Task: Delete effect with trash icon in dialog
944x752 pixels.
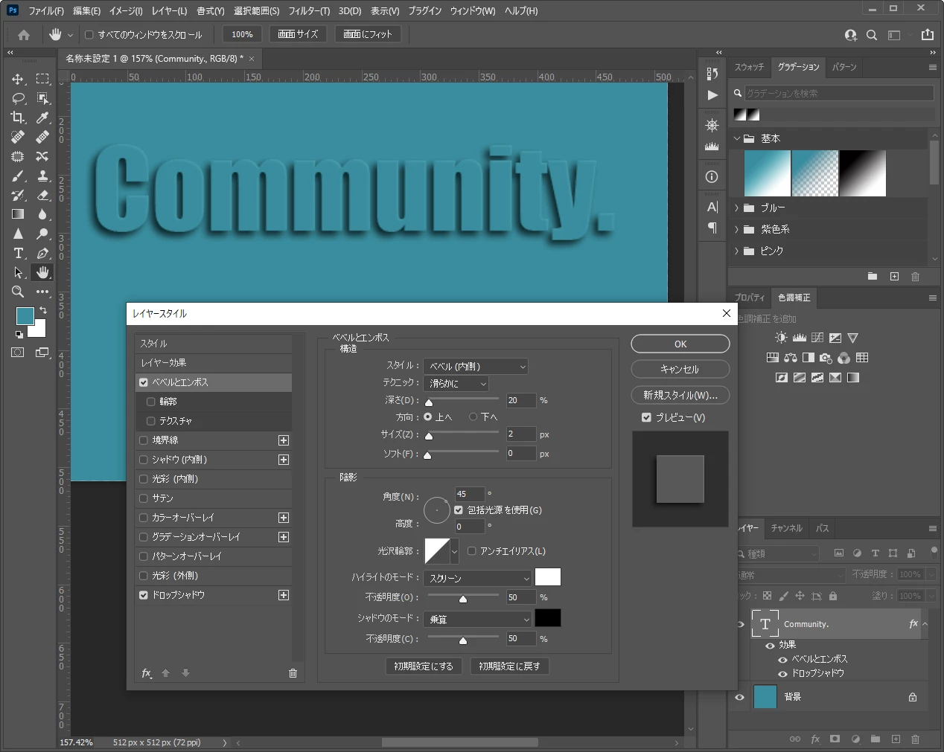Action: tap(293, 673)
